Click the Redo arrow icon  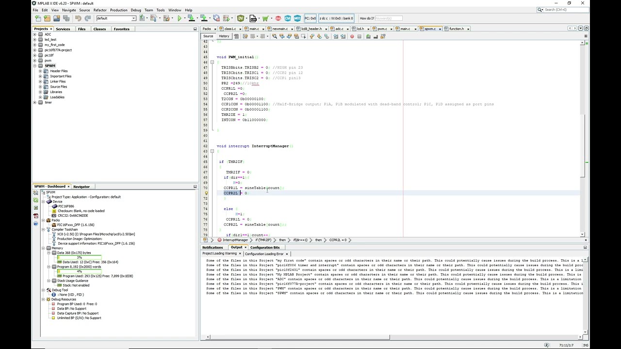pos(88,18)
